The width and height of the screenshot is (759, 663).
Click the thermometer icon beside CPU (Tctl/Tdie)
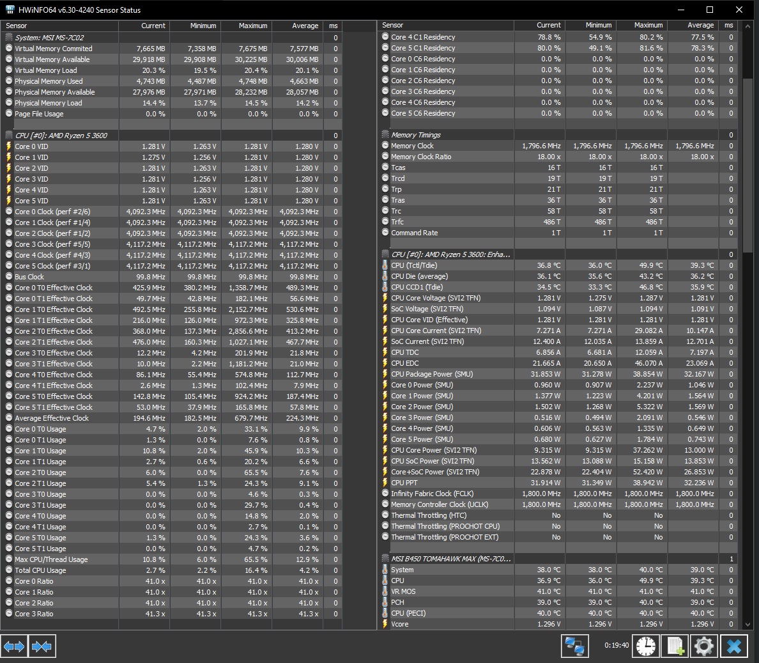(385, 265)
